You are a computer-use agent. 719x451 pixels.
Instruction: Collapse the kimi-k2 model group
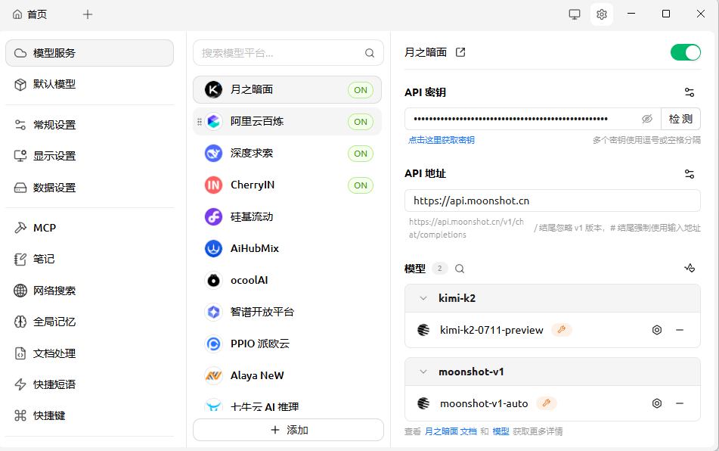click(x=423, y=298)
